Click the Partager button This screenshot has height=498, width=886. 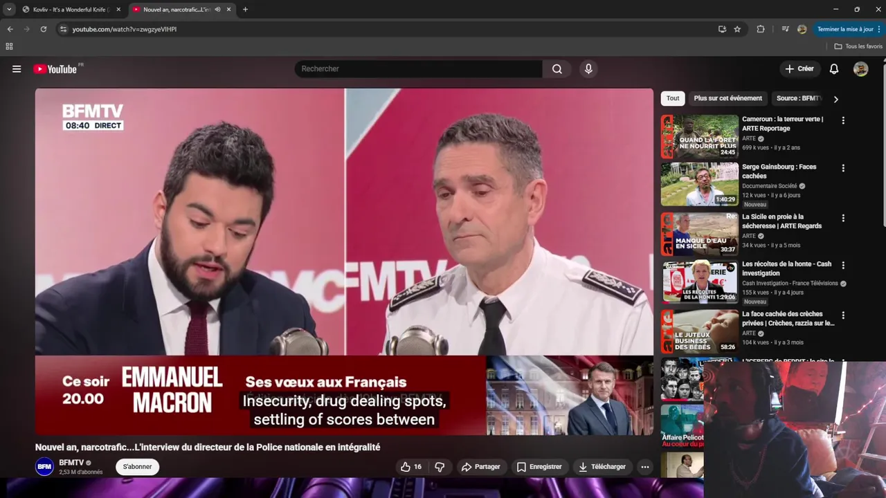(480, 467)
